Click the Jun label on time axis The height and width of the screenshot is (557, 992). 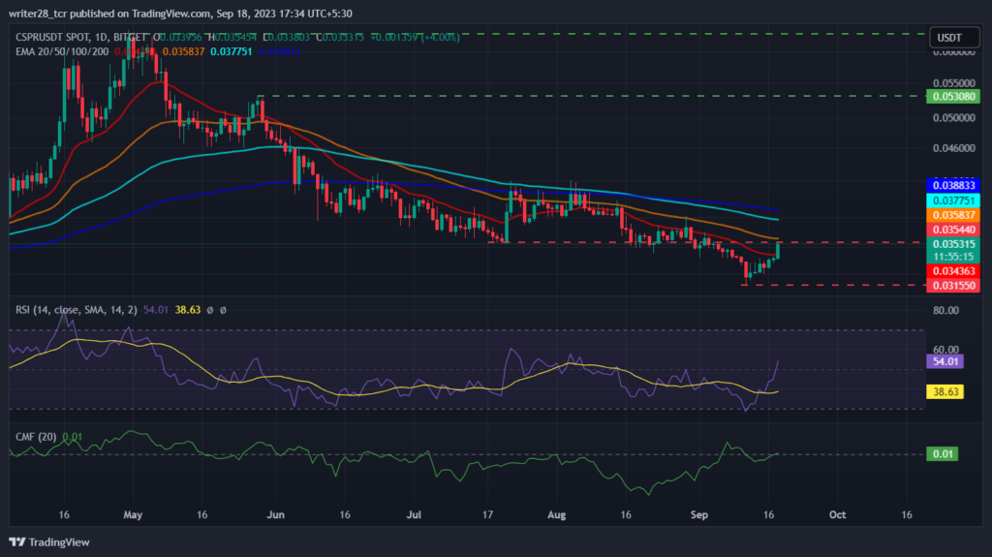click(x=275, y=514)
